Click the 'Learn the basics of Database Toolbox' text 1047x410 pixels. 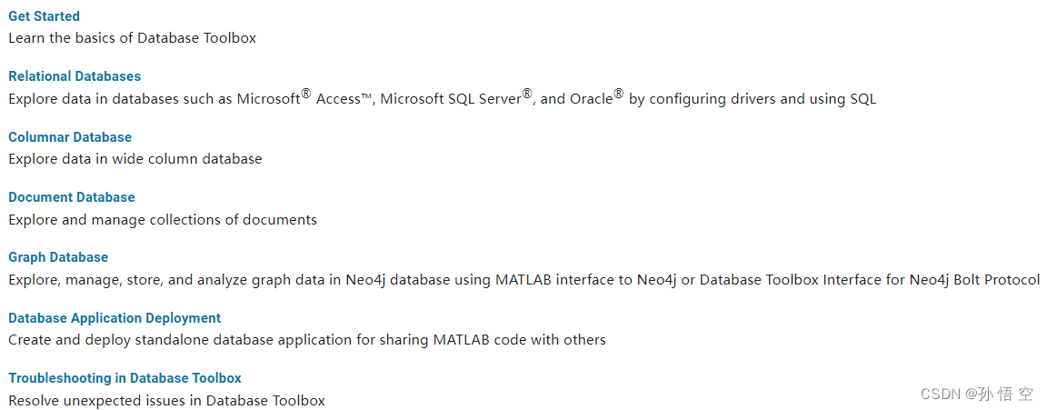point(132,38)
